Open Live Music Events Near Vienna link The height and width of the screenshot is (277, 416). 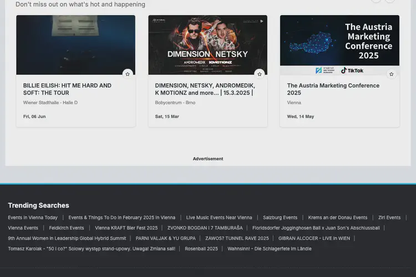[x=219, y=218]
